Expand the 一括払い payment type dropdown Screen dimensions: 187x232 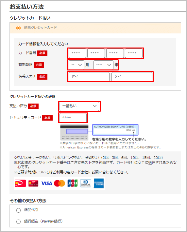(79, 106)
